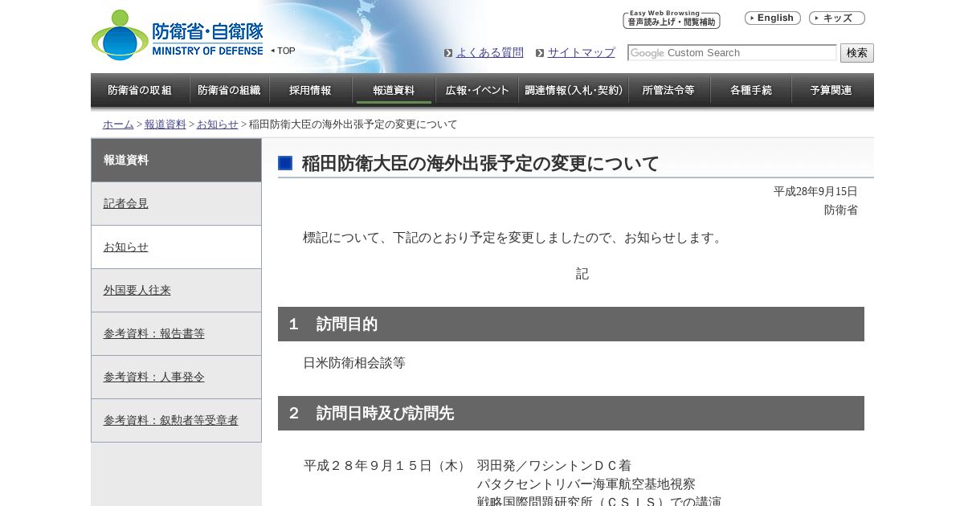
Task: Click the 検索 search button
Action: [x=857, y=53]
